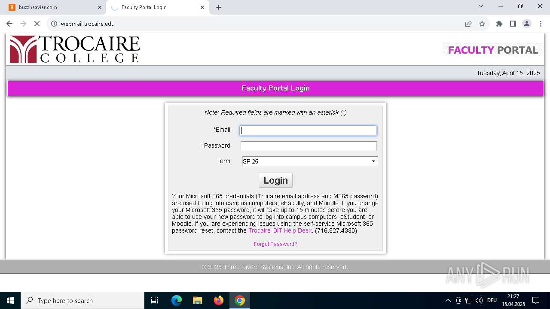Image resolution: width=550 pixels, height=309 pixels.
Task: Click the Chrome icon in the taskbar
Action: click(240, 300)
